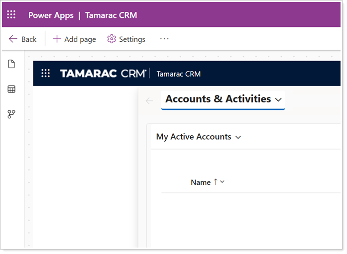Open the Automation flow icon in sidebar
347x254 pixels.
(11, 114)
